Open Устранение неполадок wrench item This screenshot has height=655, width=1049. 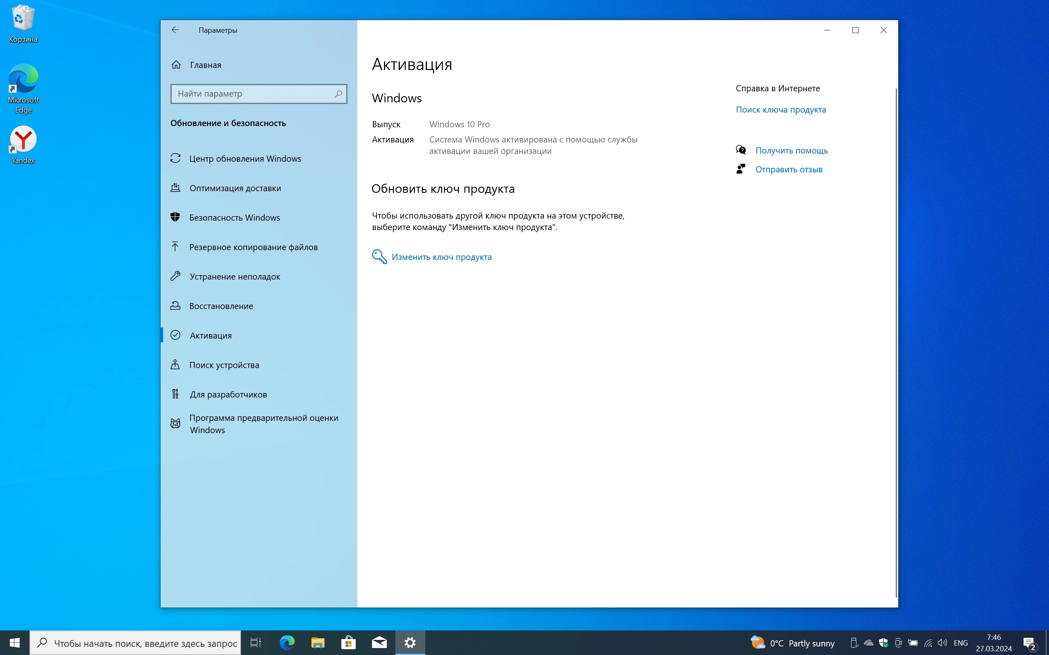click(x=234, y=276)
